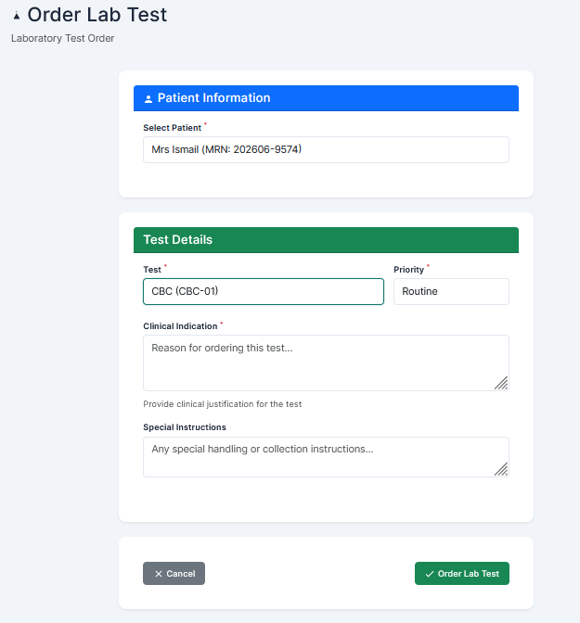Select the green Test Details section header

(326, 240)
